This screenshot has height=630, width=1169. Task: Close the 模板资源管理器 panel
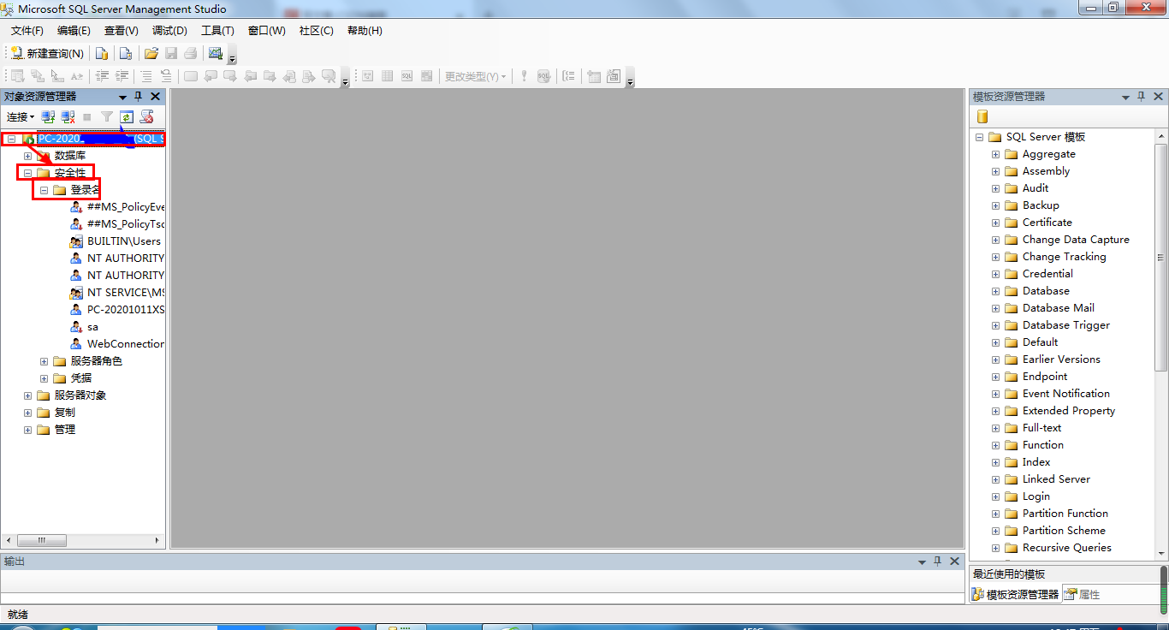[x=1159, y=97]
